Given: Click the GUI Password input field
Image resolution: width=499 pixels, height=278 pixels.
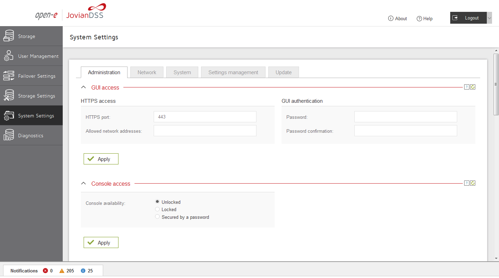Looking at the screenshot, I should point(406,117).
